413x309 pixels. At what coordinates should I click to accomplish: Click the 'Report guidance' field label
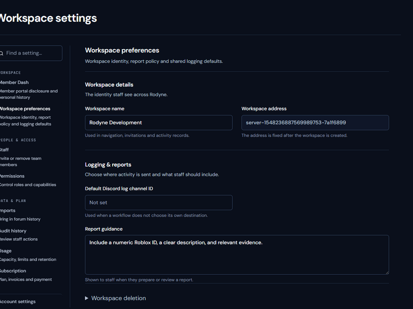104,229
